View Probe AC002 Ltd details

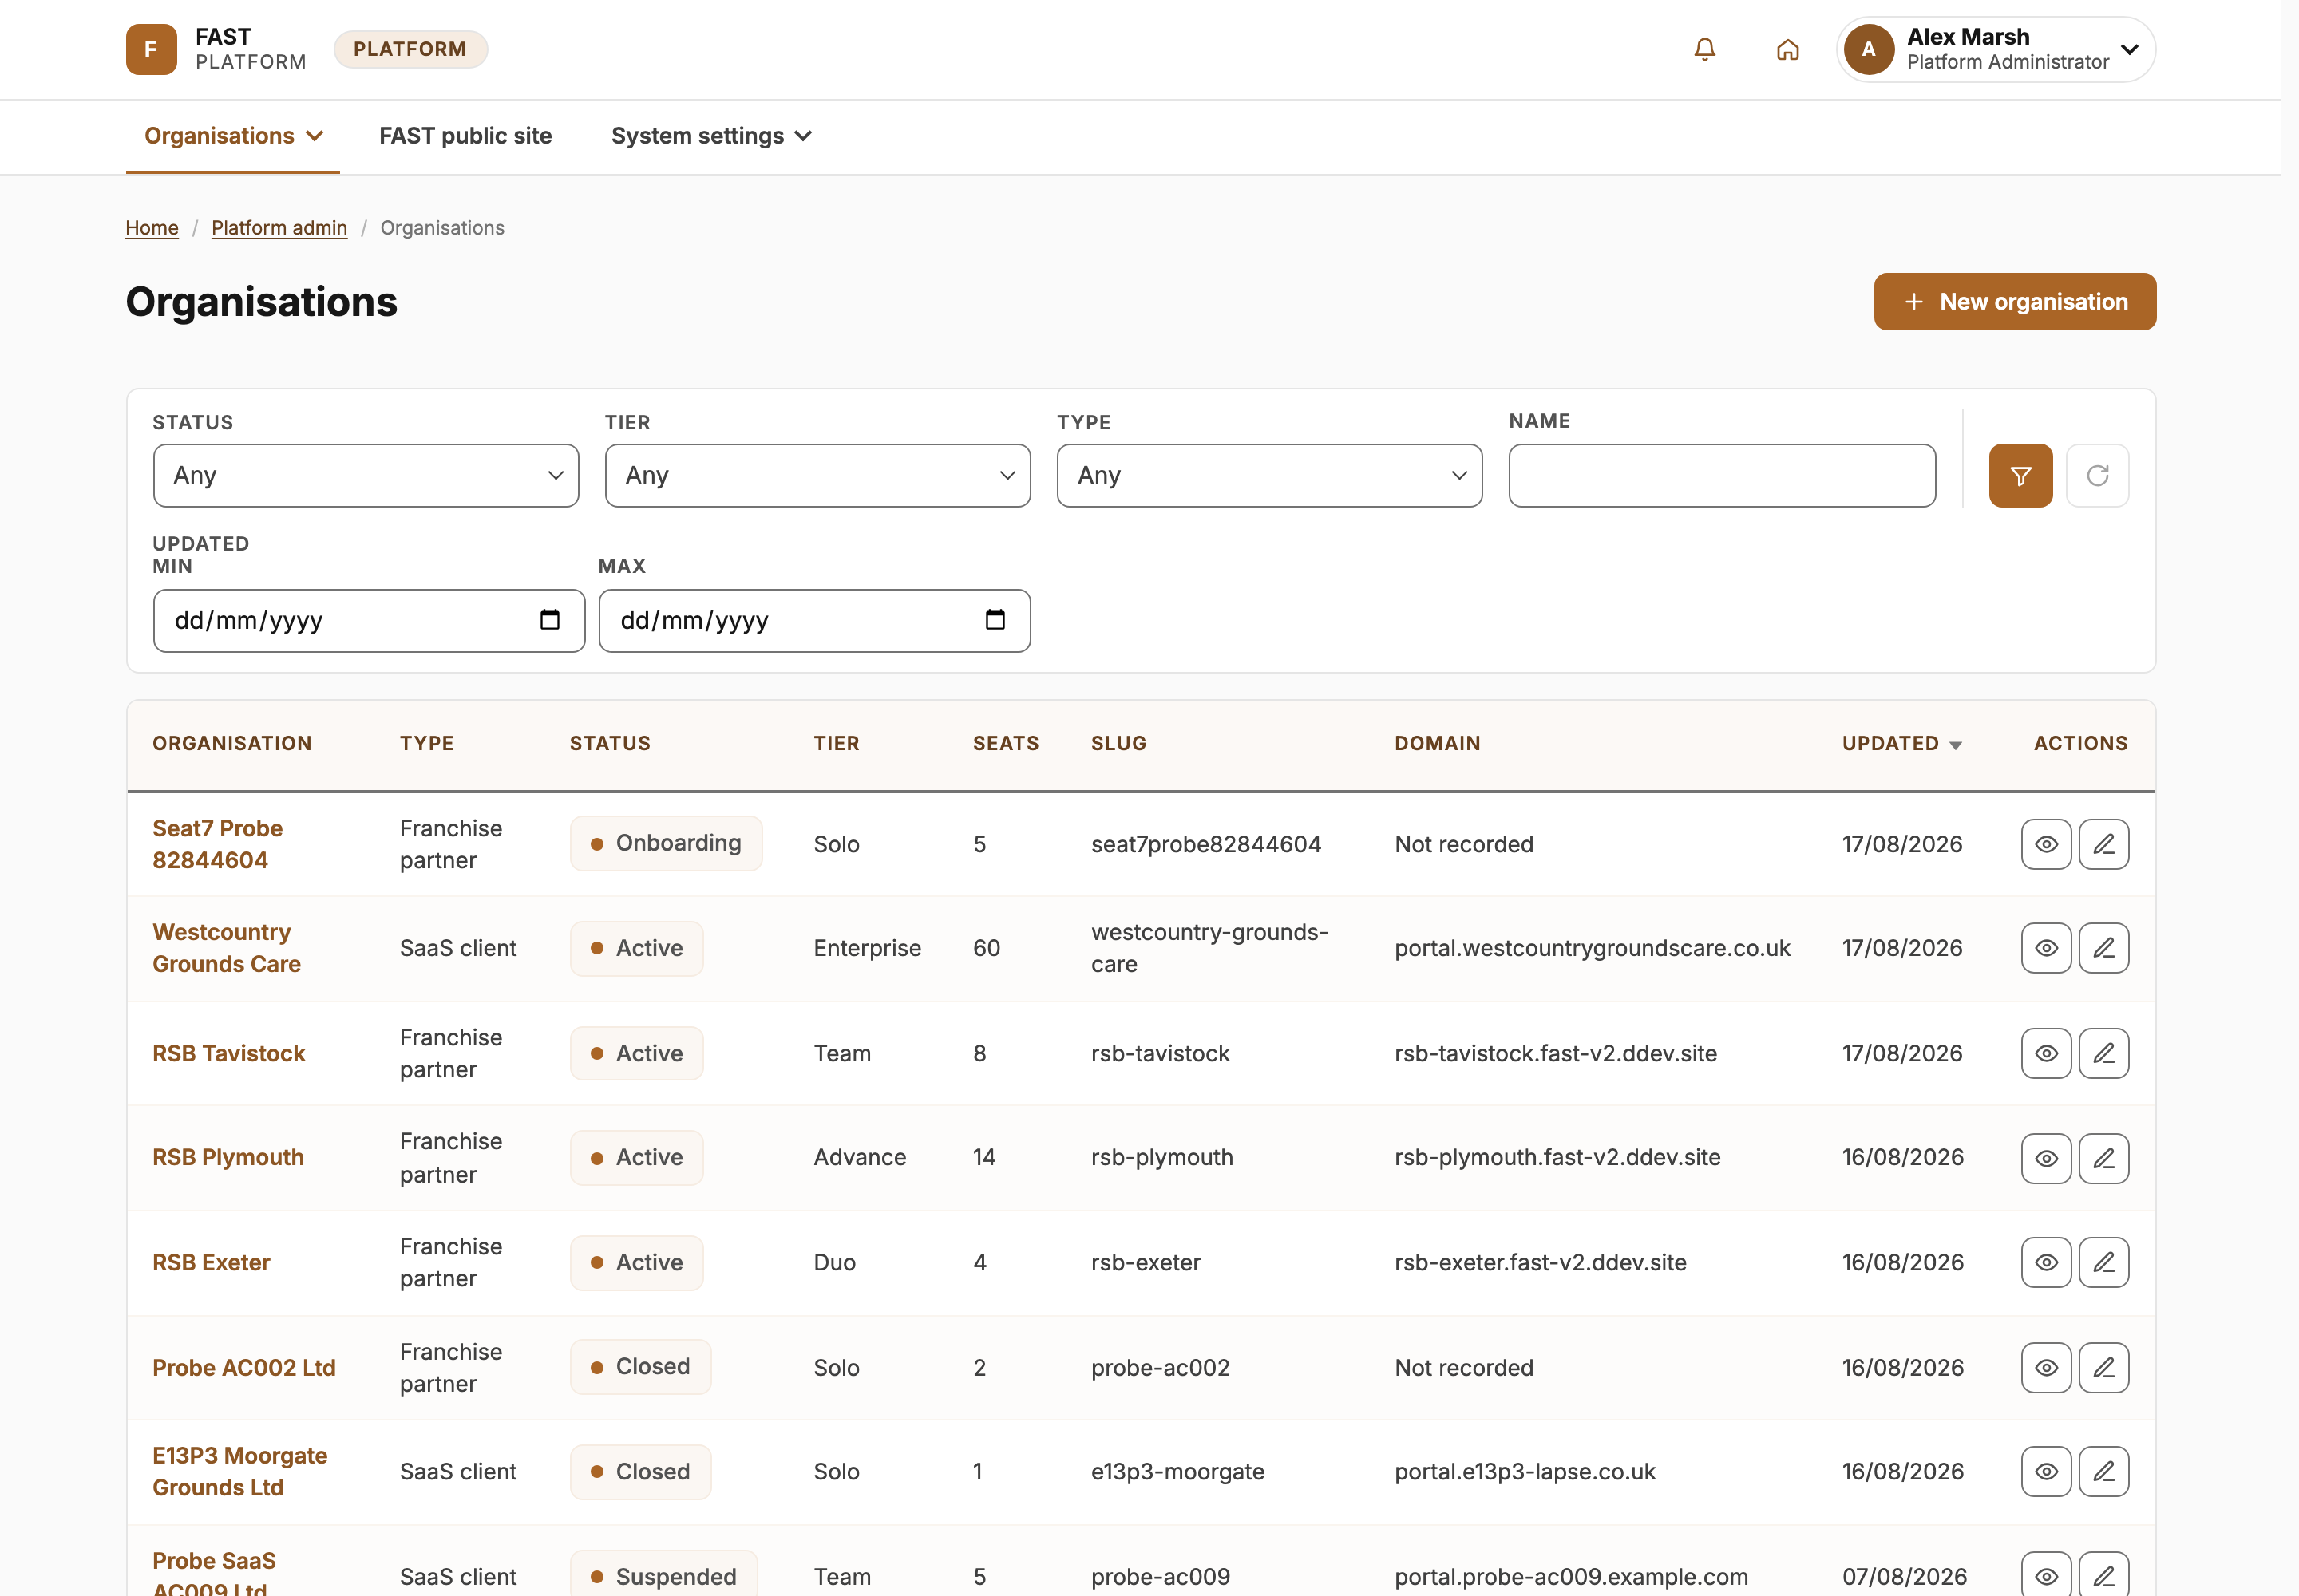(x=2046, y=1367)
